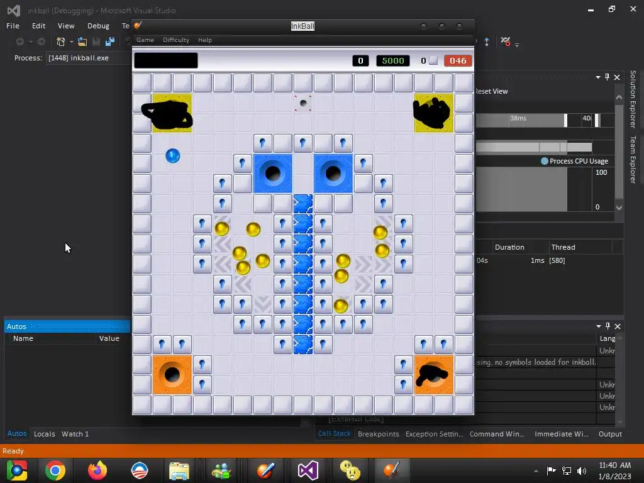Click Action Center flag tray icon

(x=551, y=470)
